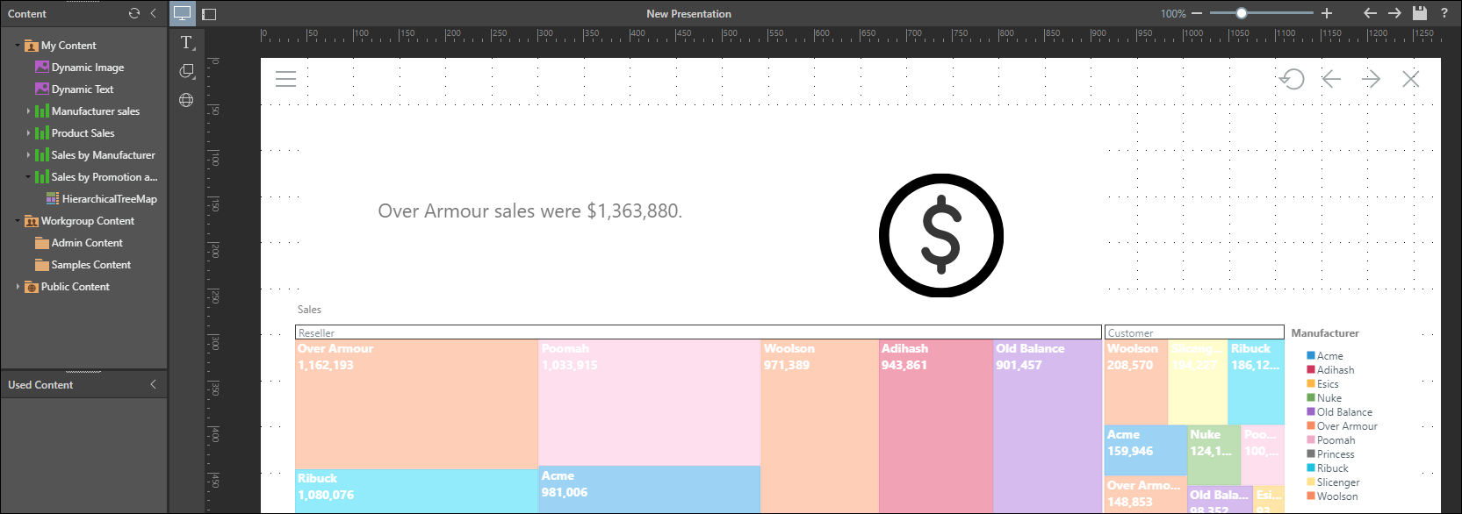Click the zoom out minus button

click(1196, 13)
